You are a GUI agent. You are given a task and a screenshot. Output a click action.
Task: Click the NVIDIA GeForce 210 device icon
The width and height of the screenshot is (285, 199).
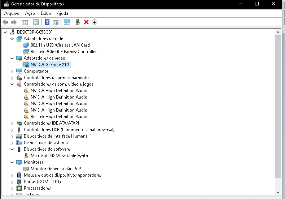(26, 65)
